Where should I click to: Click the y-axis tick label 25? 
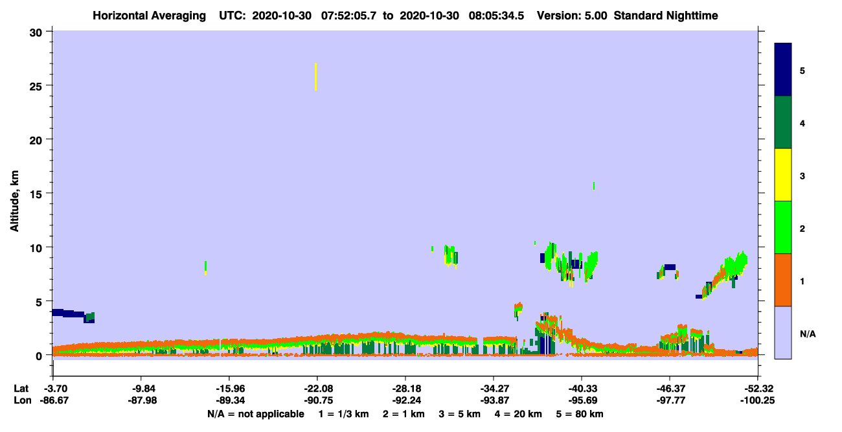click(38, 85)
